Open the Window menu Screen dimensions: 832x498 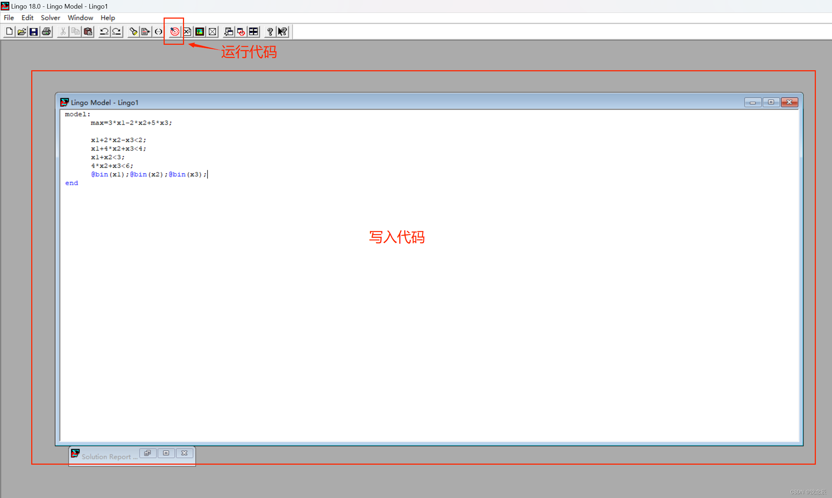click(x=80, y=18)
